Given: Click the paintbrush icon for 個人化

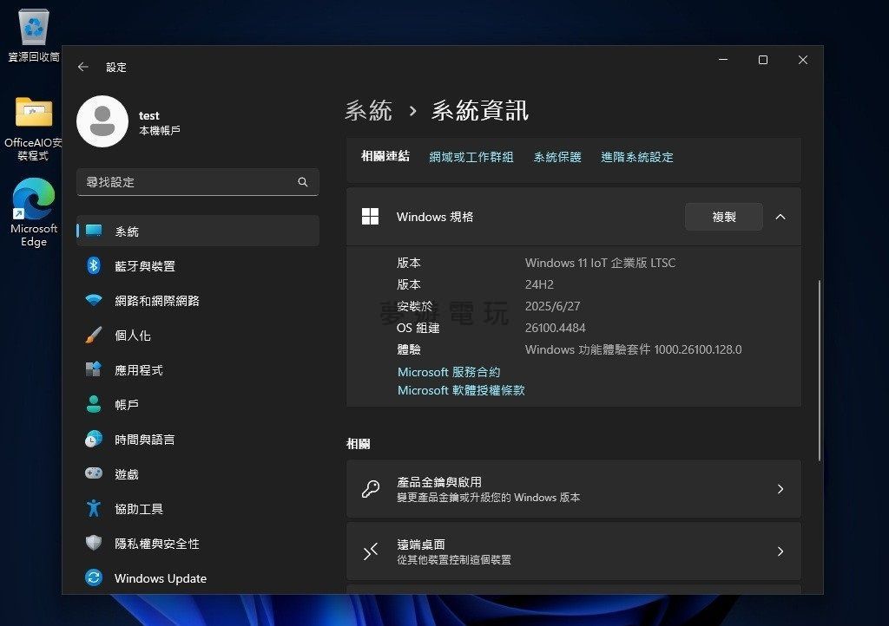Looking at the screenshot, I should 94,335.
